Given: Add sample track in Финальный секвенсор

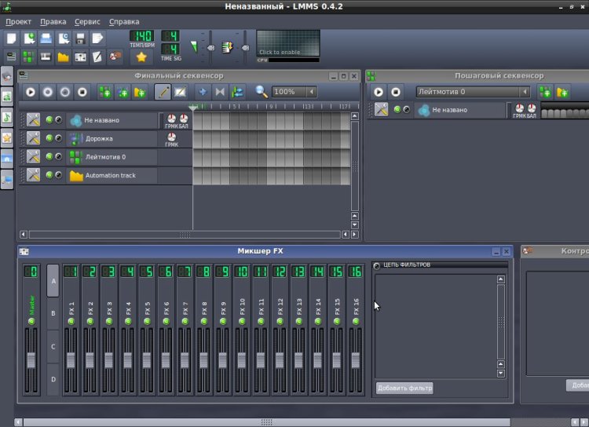Looking at the screenshot, I should (x=123, y=92).
